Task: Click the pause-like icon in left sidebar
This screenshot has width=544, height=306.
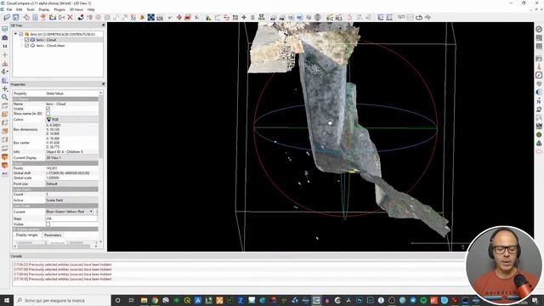Action: click(x=5, y=46)
